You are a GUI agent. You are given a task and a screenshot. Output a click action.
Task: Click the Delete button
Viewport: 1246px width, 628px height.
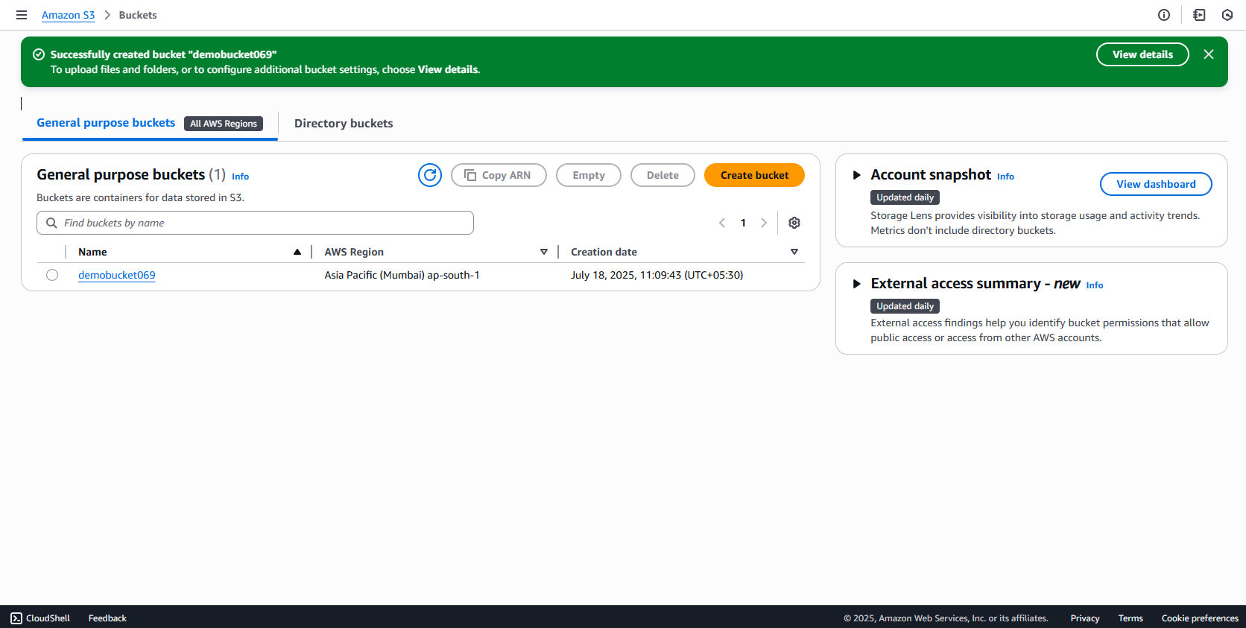pos(662,175)
